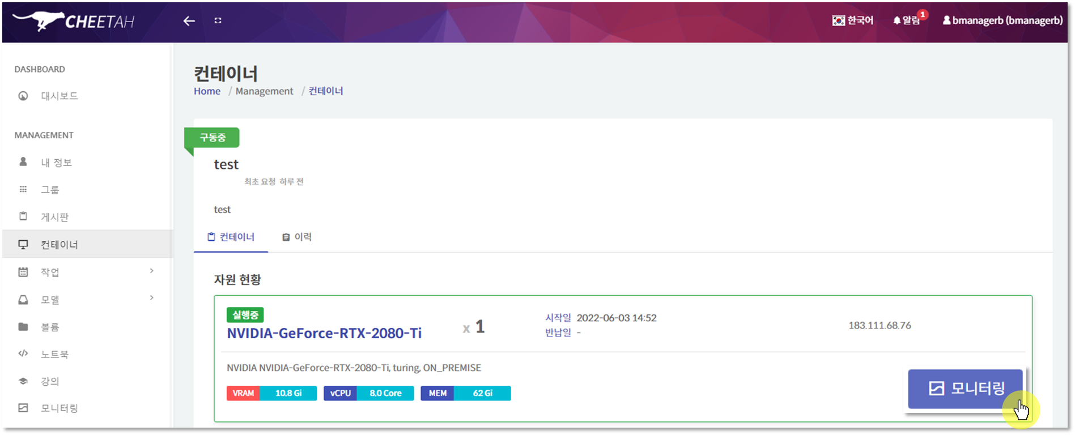Screen dimensions: 1075x435
Task: Open 볼륨 in the sidebar
Action: click(50, 327)
